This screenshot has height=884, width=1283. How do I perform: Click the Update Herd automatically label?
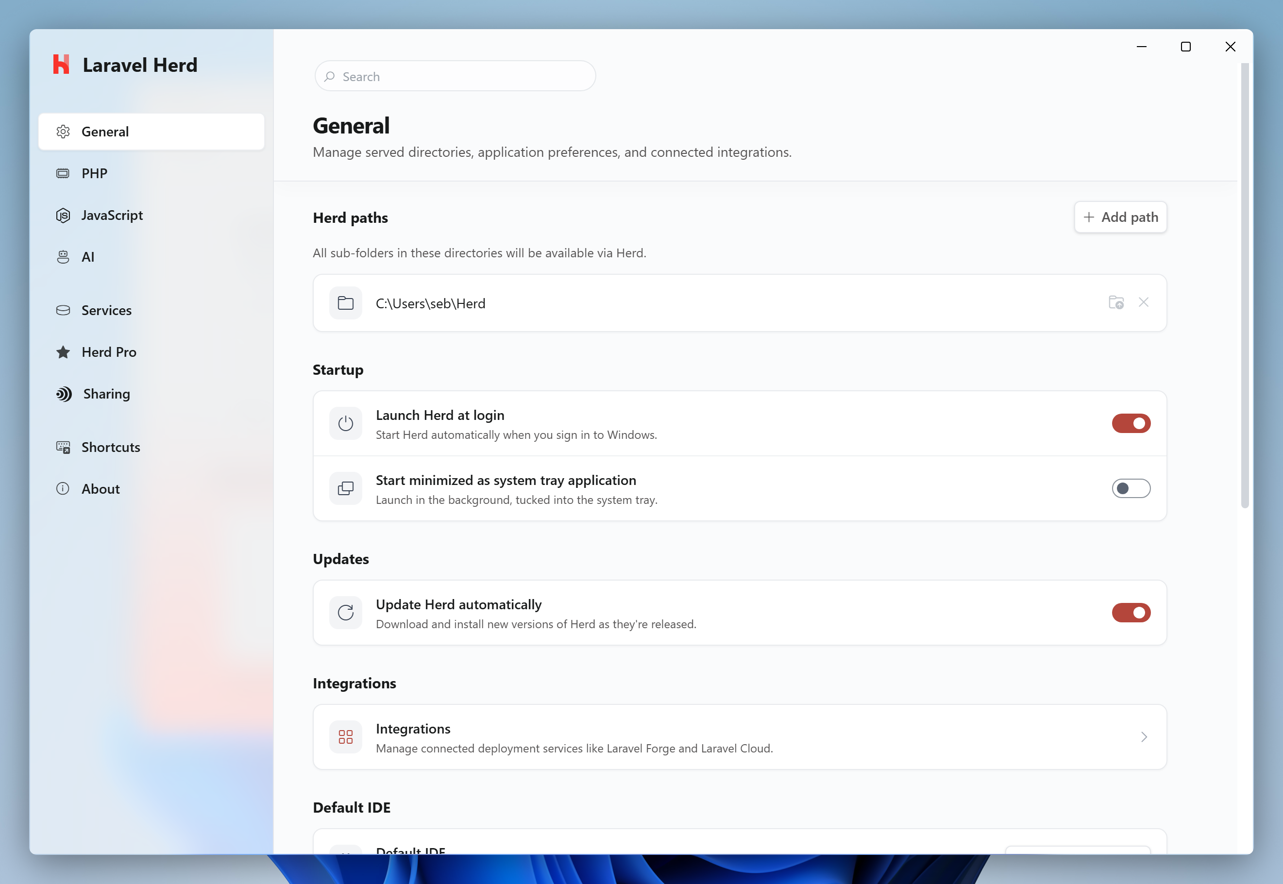[x=459, y=604]
